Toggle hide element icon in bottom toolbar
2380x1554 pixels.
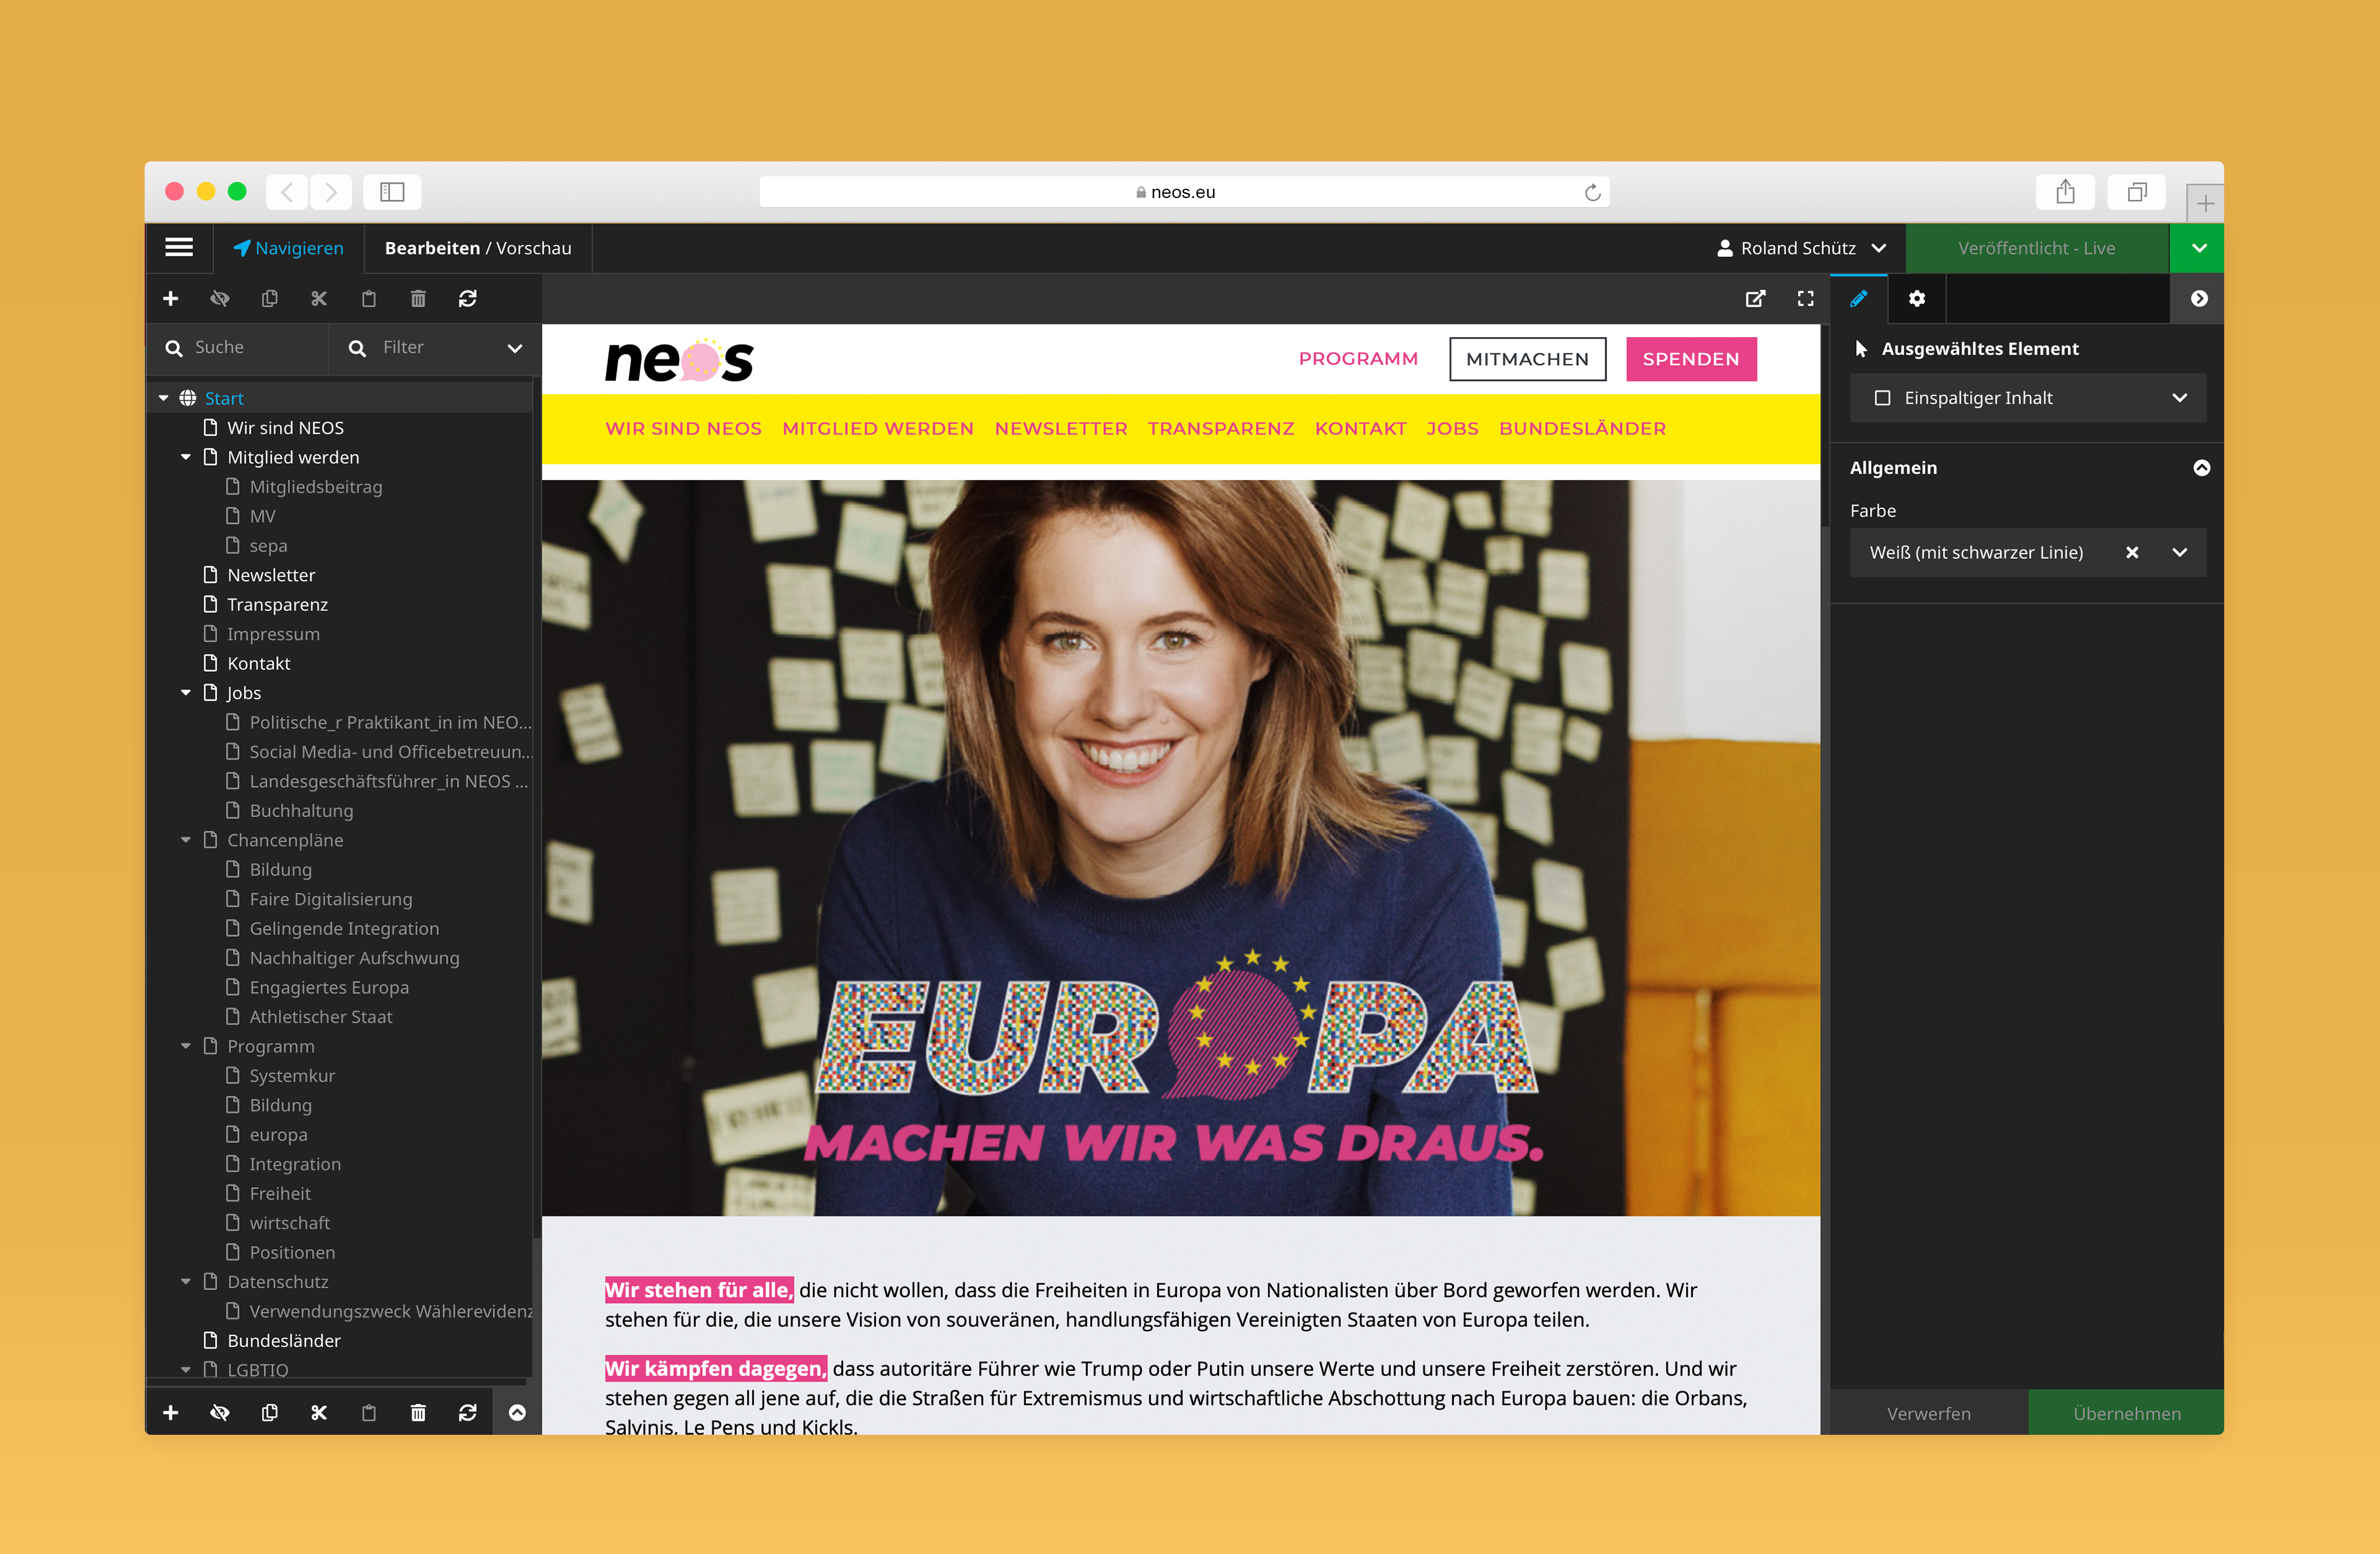coord(220,1412)
